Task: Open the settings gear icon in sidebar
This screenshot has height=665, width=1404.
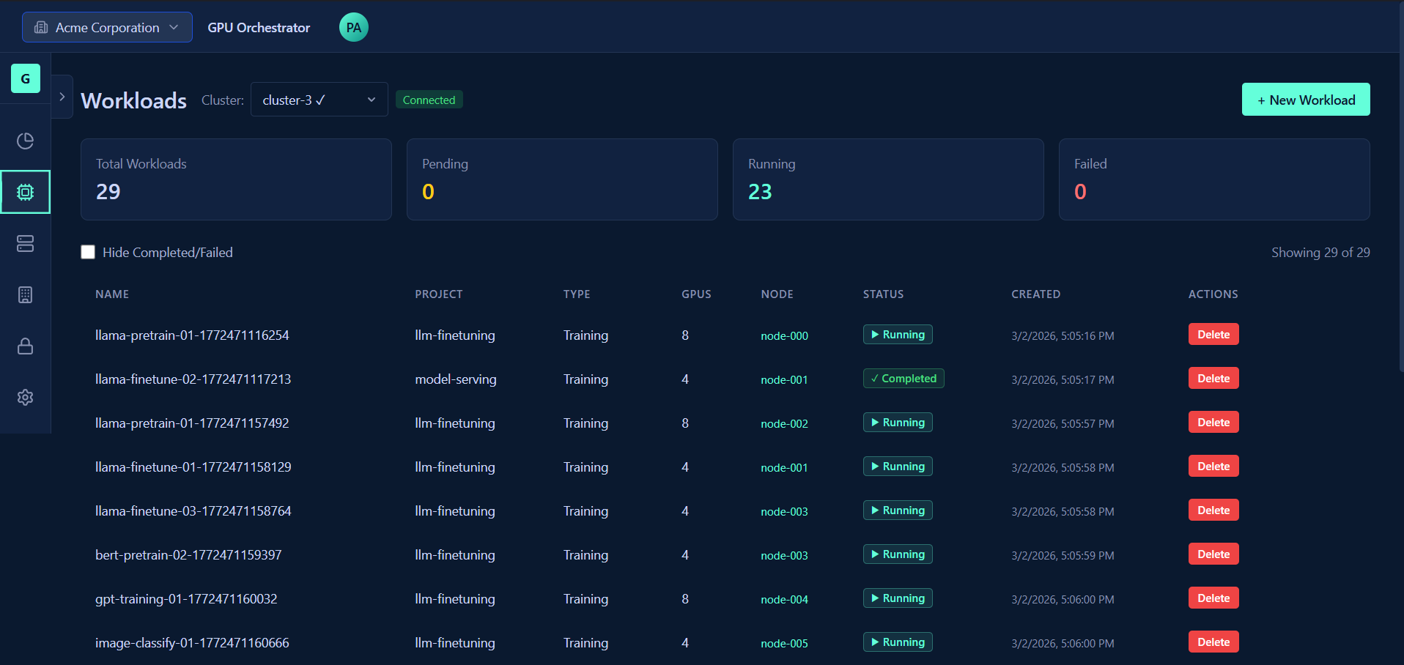Action: [x=25, y=397]
